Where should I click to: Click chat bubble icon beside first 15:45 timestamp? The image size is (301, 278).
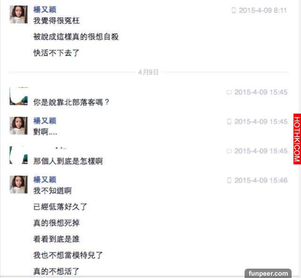click(229, 93)
